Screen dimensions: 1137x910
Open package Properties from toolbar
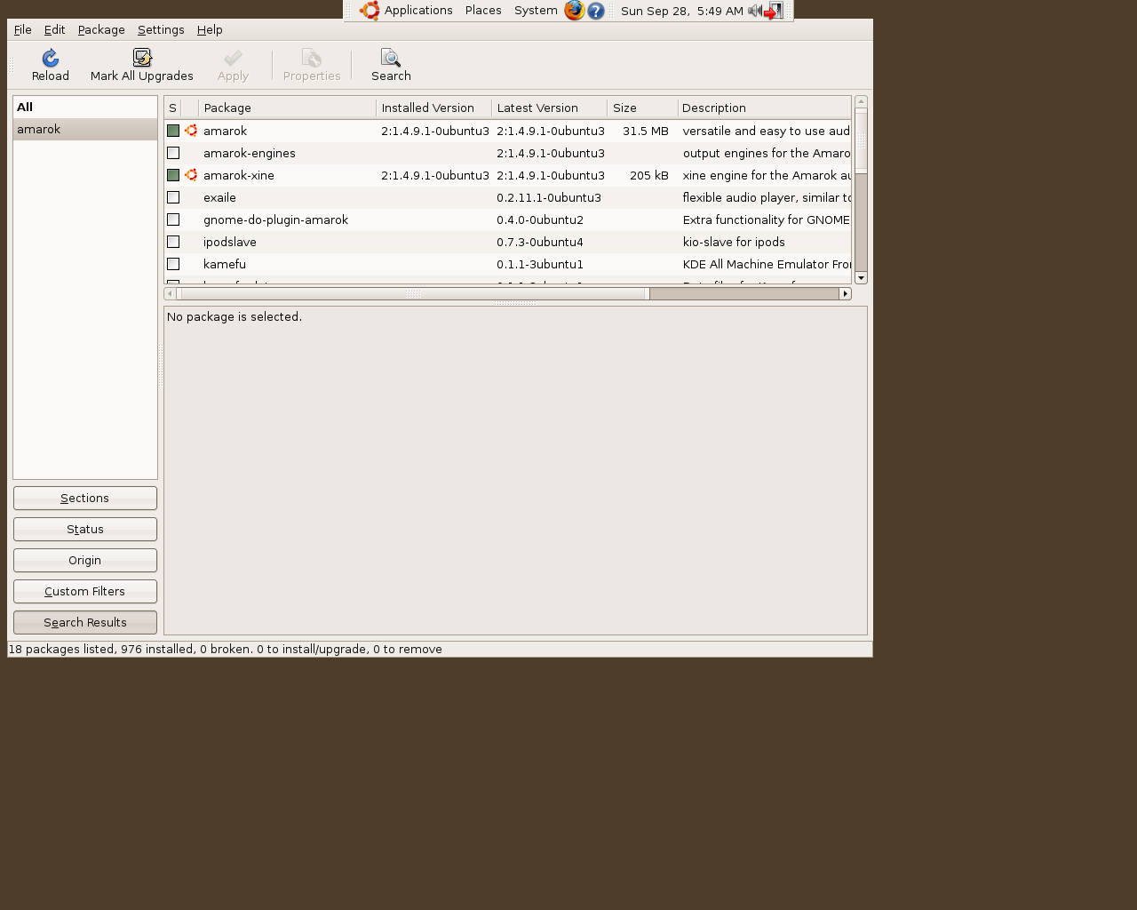[x=312, y=65]
